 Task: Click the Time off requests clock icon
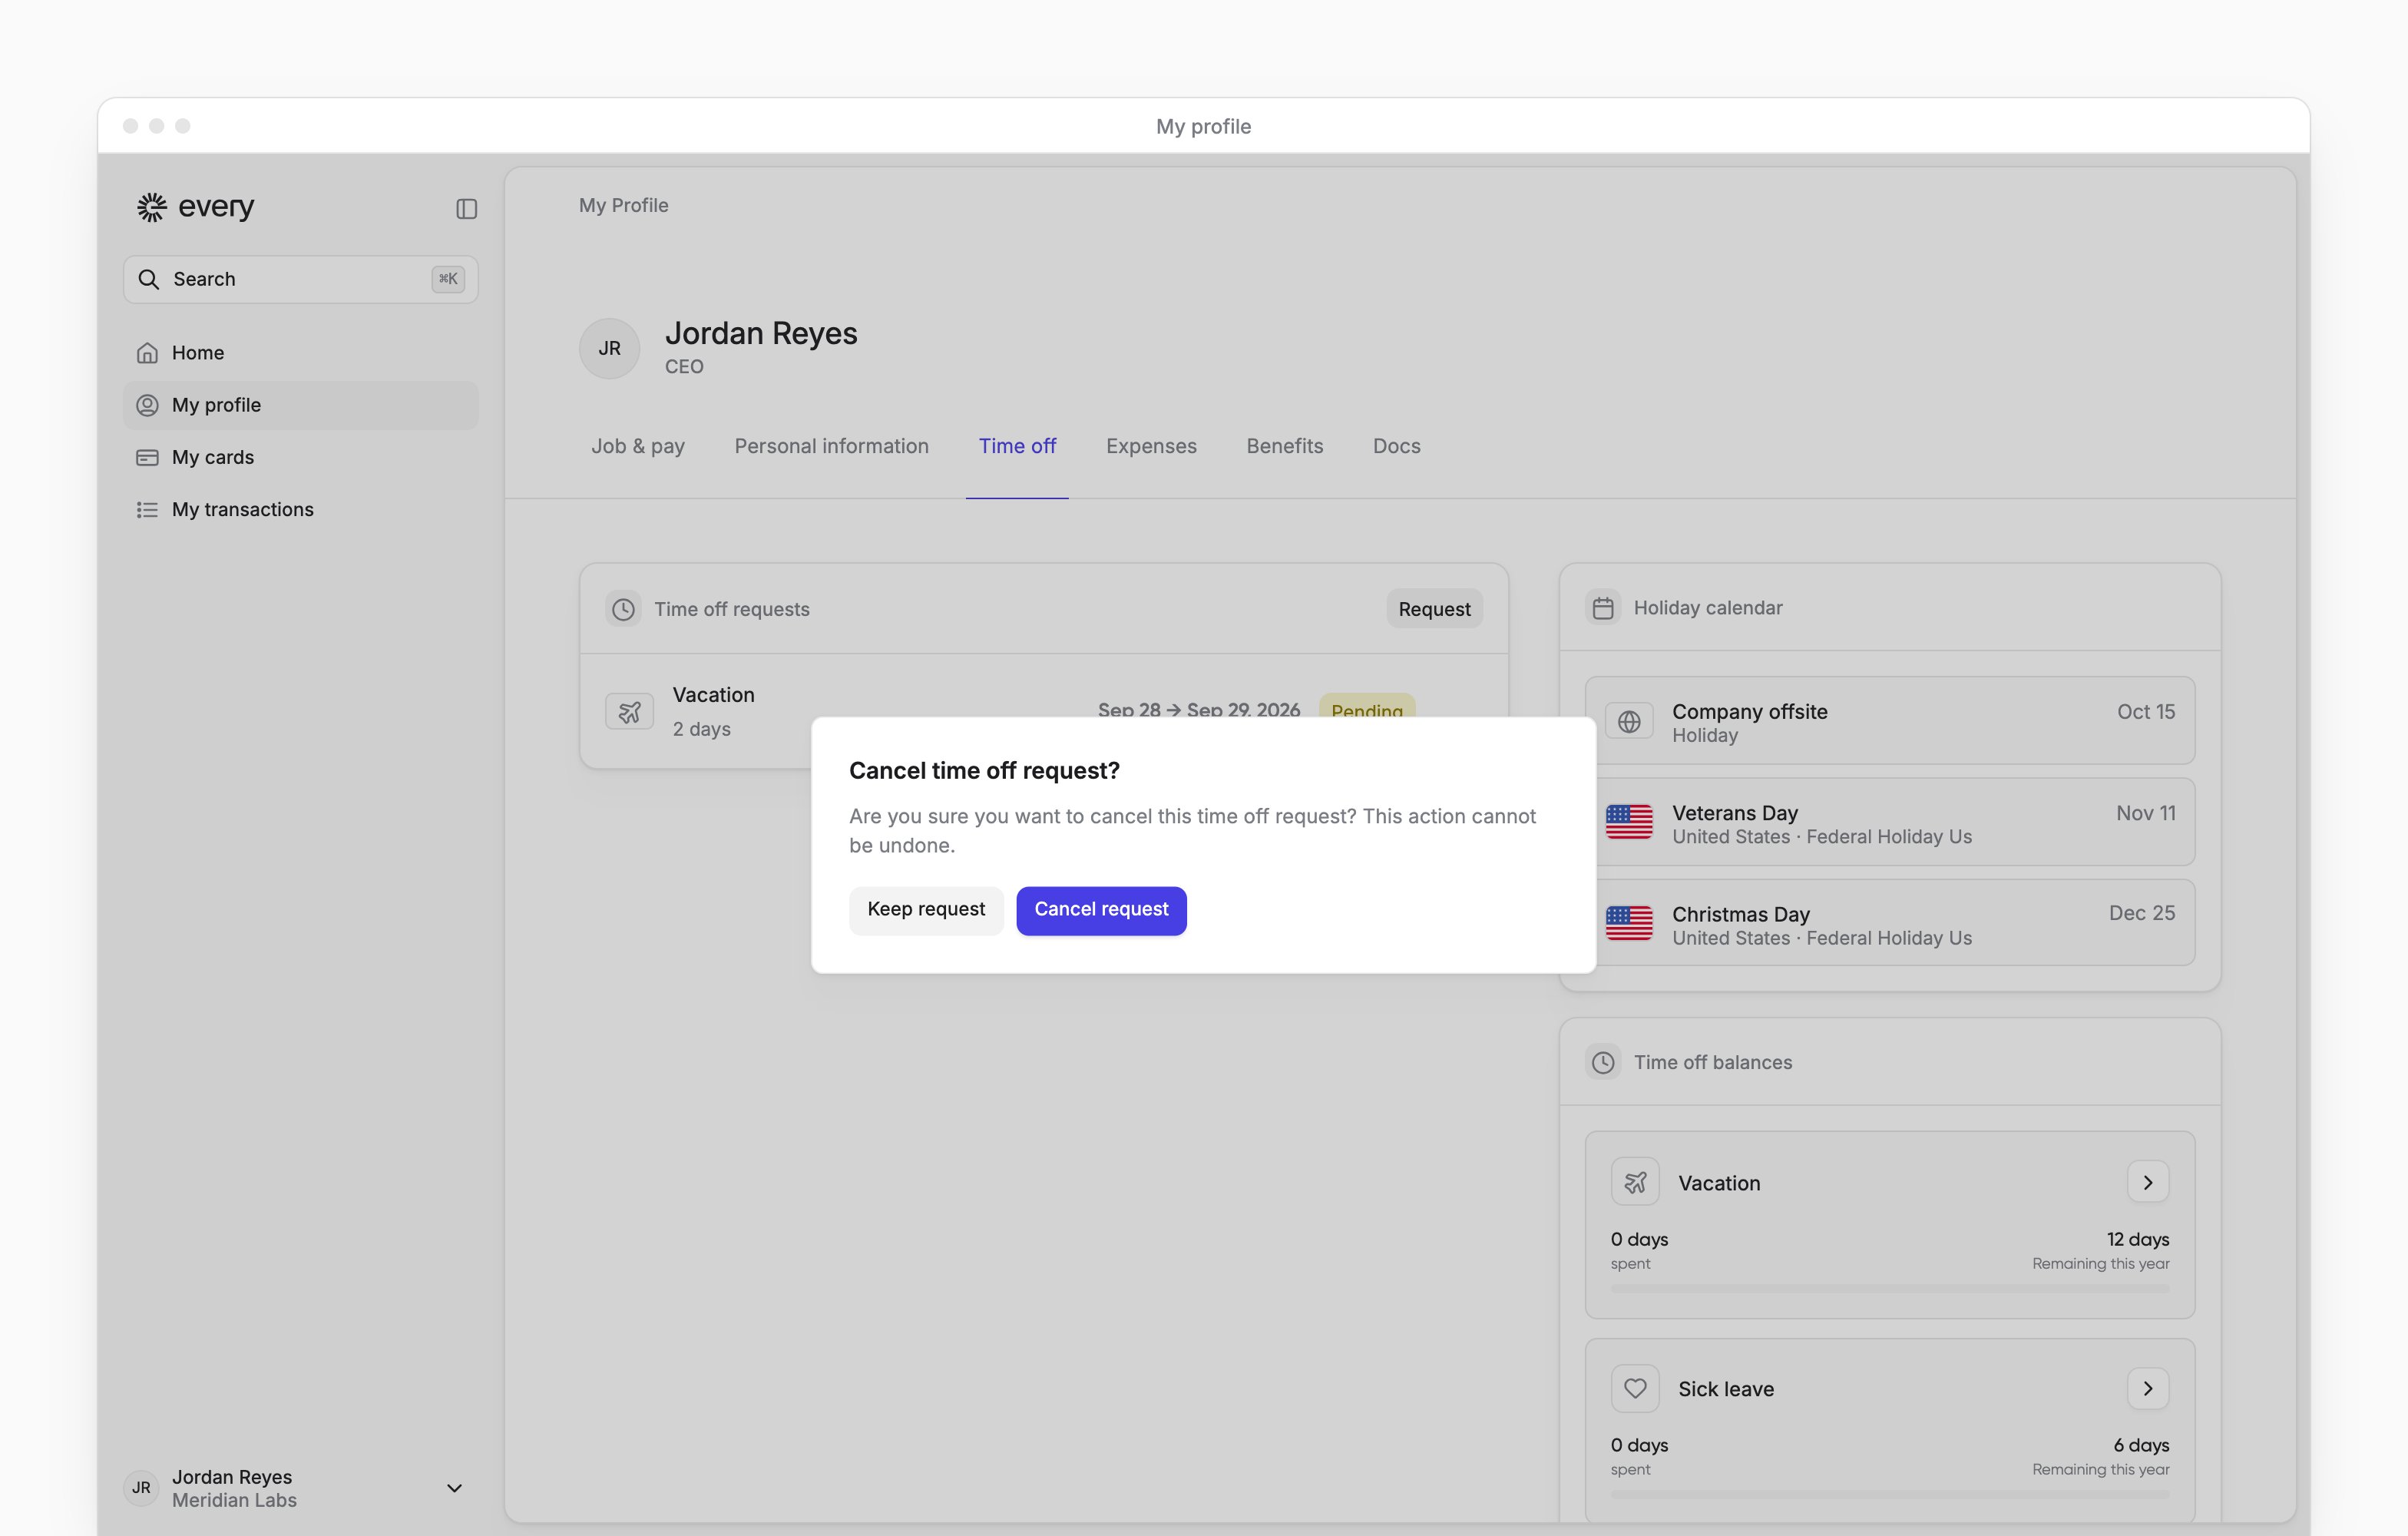(623, 609)
